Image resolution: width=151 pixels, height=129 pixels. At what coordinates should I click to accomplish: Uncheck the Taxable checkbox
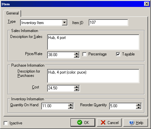pos(118,54)
